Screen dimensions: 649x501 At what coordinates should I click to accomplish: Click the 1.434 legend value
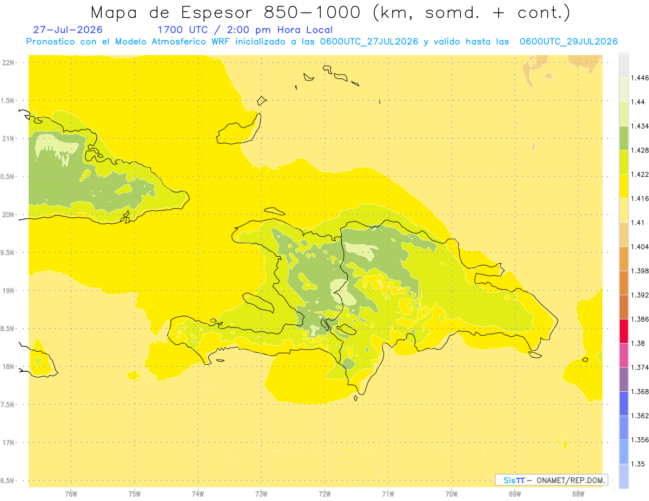[x=639, y=126]
